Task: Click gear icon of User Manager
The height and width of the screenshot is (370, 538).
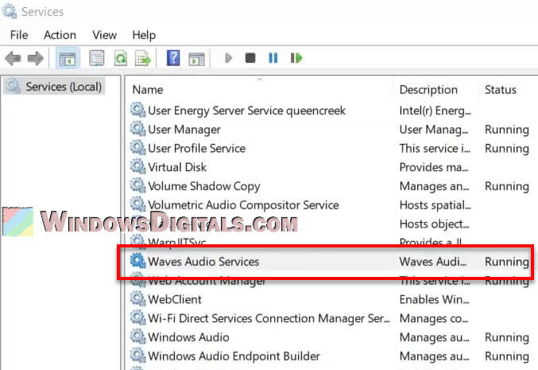Action: [x=138, y=129]
